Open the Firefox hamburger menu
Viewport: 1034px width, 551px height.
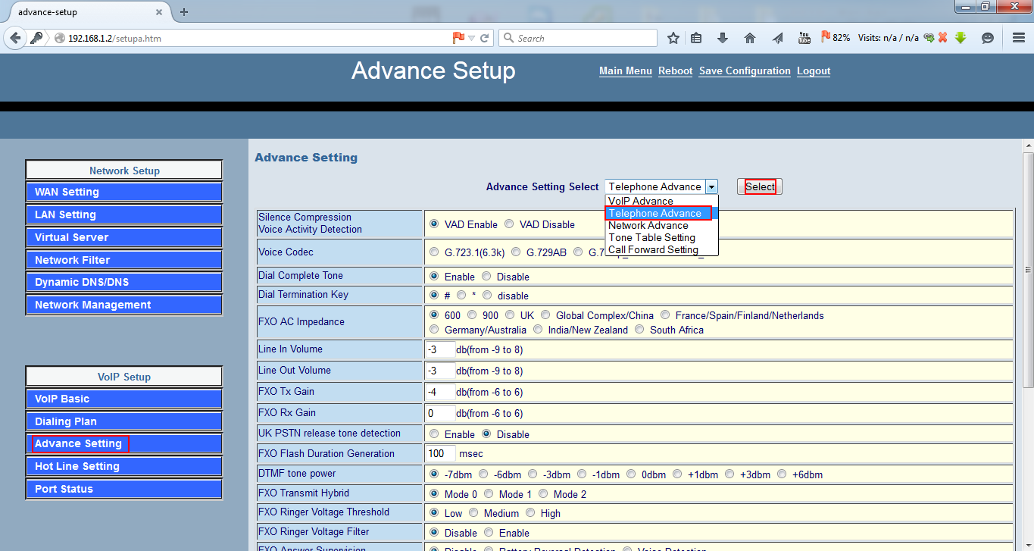pyautogui.click(x=1019, y=38)
